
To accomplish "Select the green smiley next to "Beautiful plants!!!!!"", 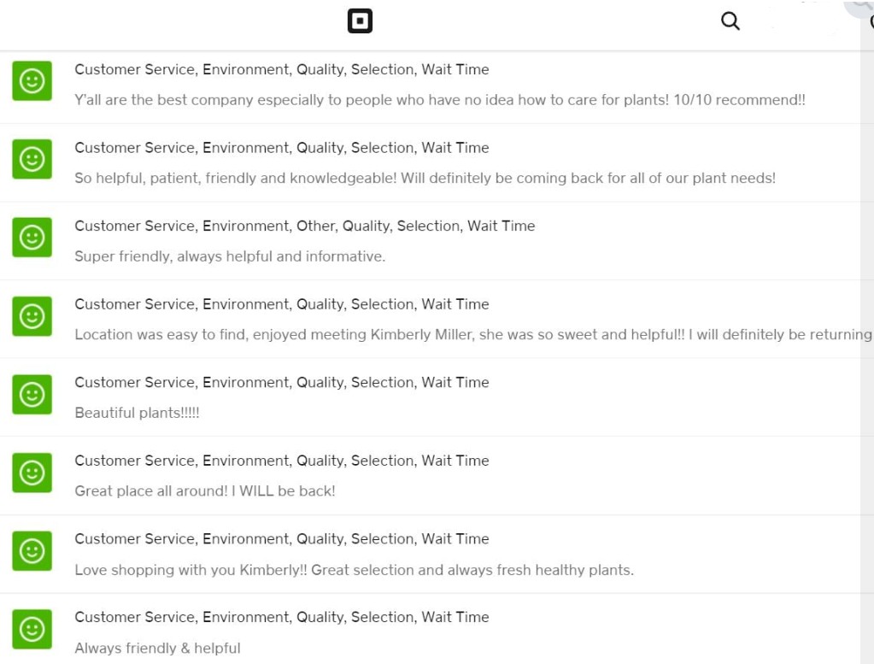I will (x=32, y=394).
